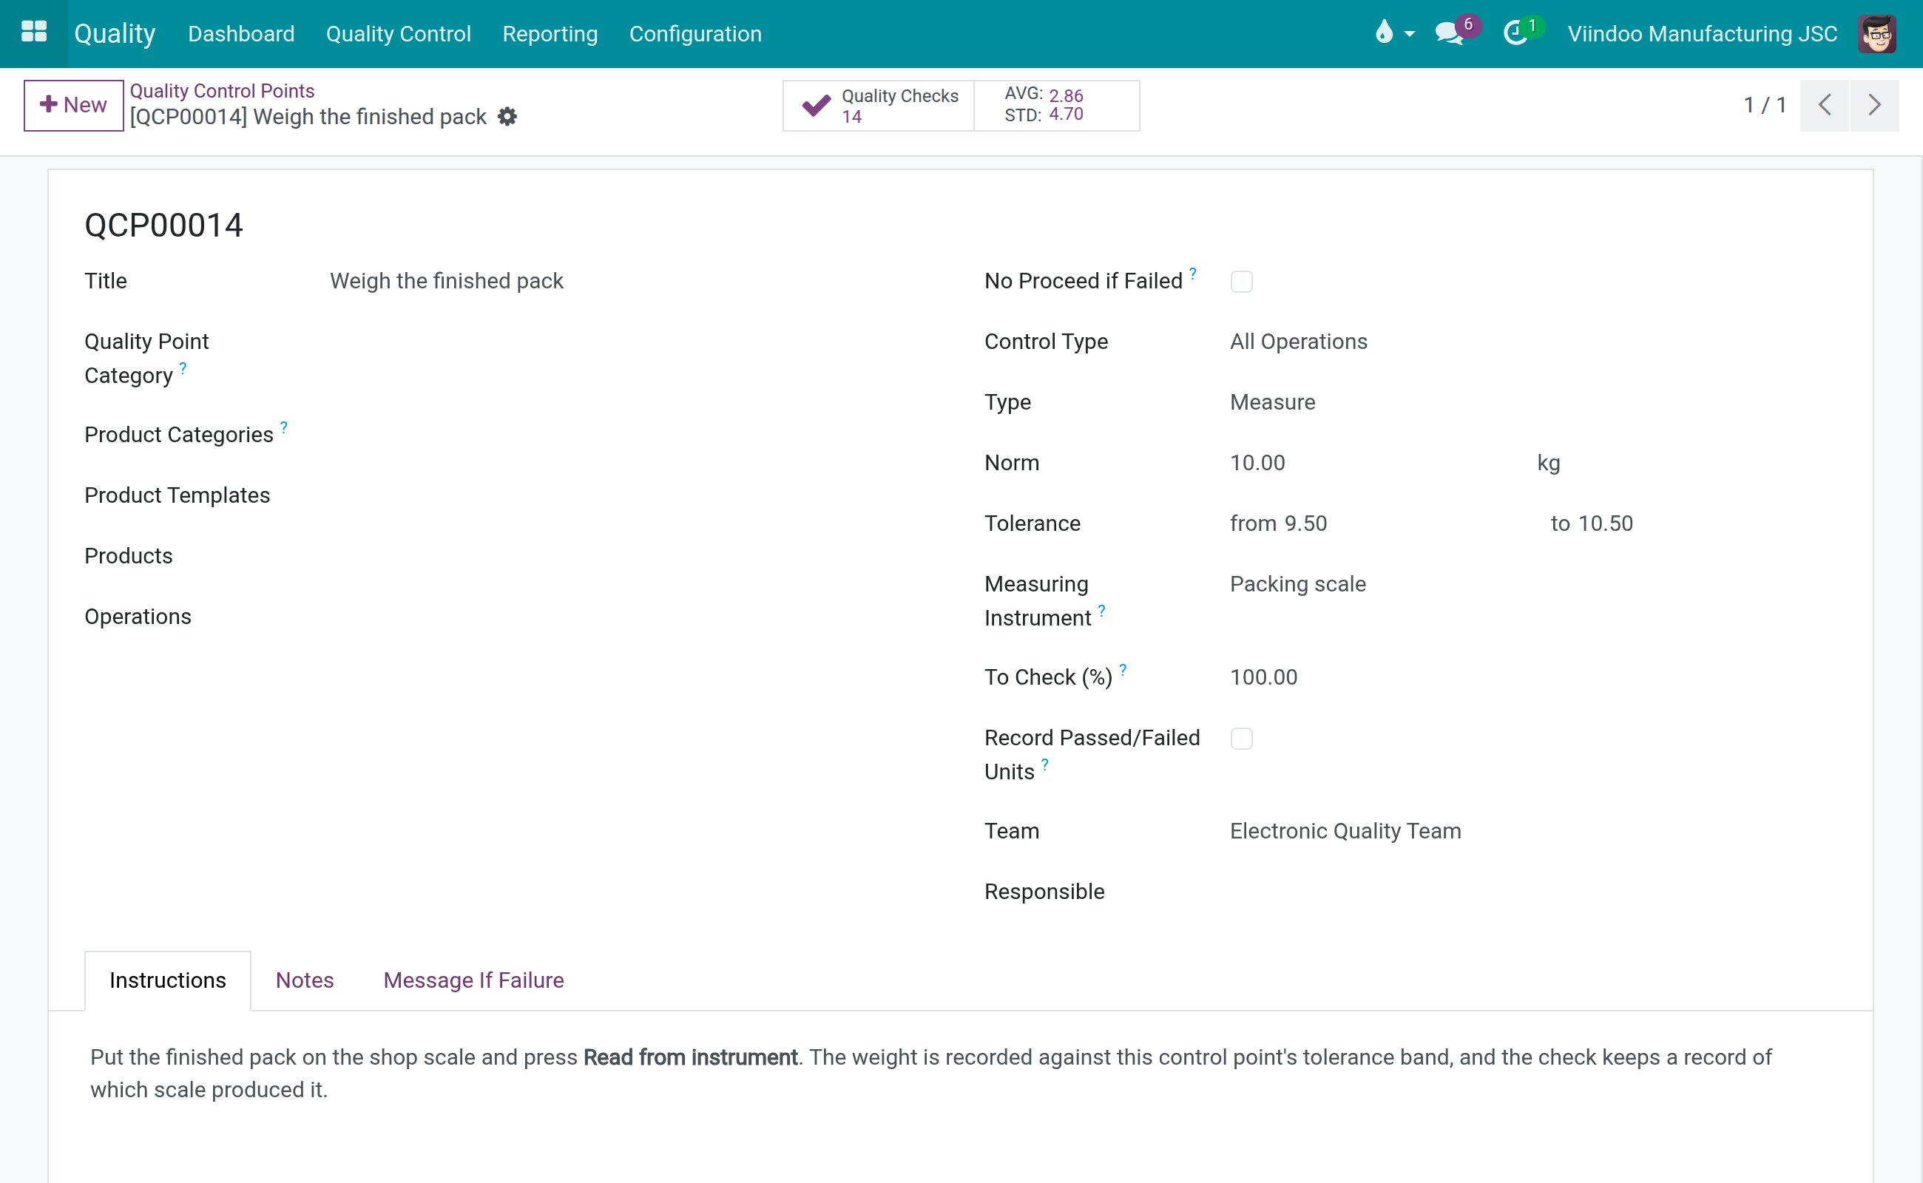The height and width of the screenshot is (1183, 1923).
Task: Open the Control Type All Operations field
Action: (1300, 342)
